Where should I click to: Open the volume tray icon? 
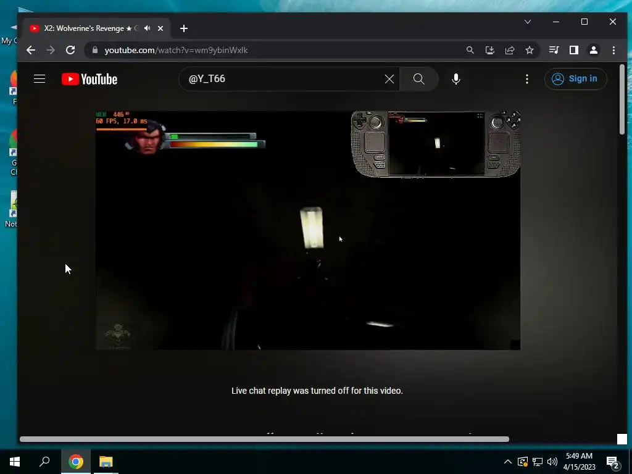(552, 462)
